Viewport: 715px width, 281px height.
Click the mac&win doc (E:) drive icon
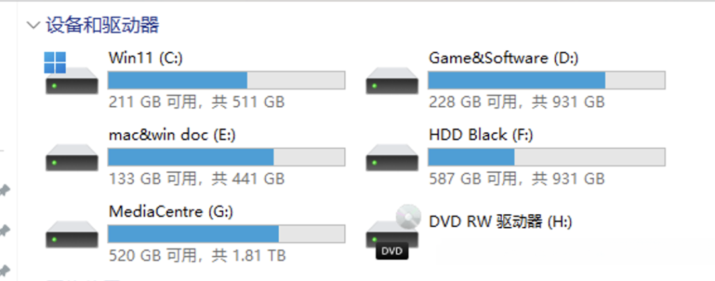click(71, 157)
